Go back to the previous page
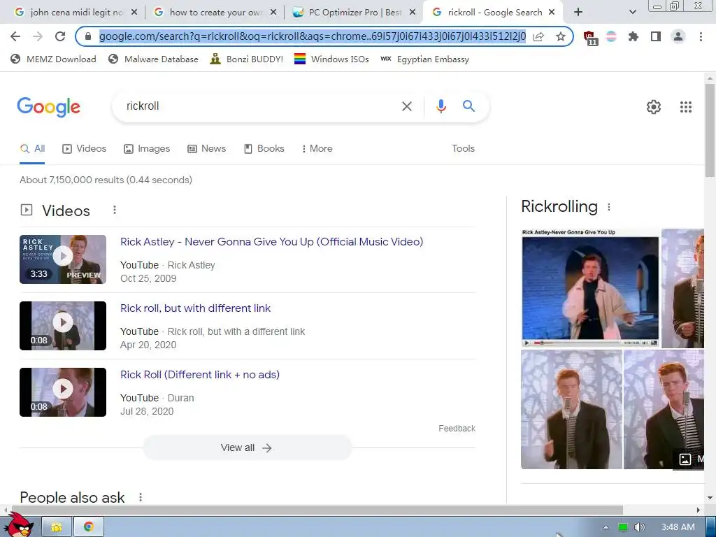Viewport: 716px width, 537px height. (15, 36)
